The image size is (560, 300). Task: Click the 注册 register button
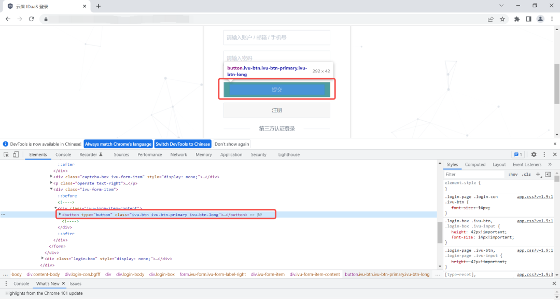click(x=277, y=110)
